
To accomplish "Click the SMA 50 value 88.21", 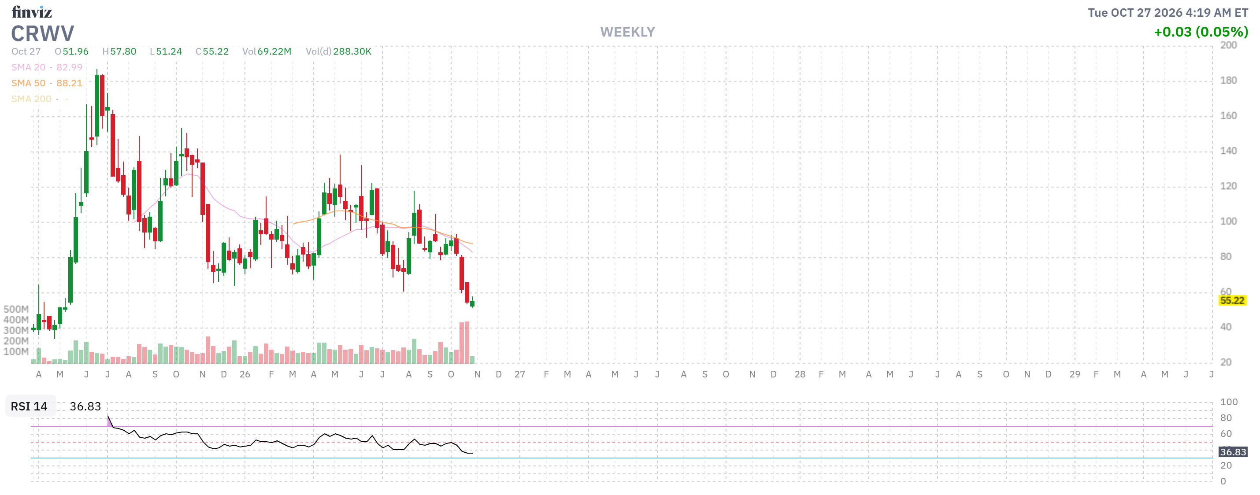I will (69, 83).
